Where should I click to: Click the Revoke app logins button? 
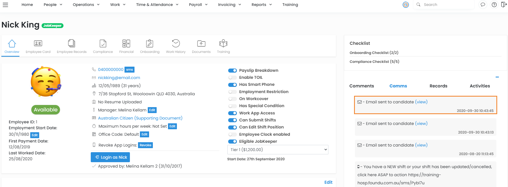tap(145, 145)
